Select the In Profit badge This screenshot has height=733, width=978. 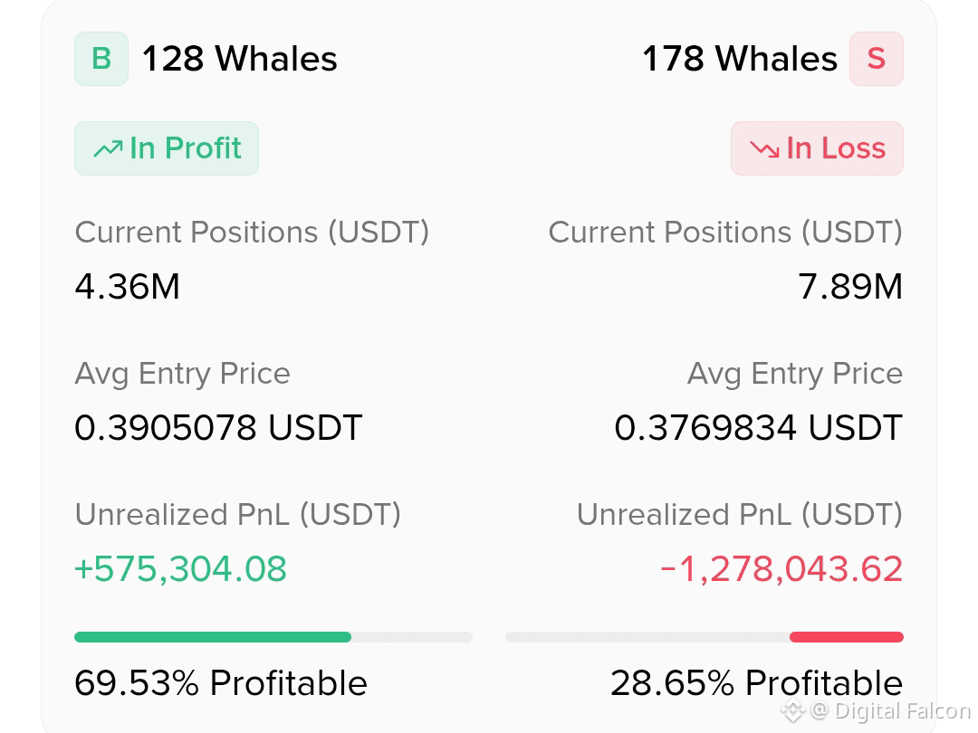(167, 148)
